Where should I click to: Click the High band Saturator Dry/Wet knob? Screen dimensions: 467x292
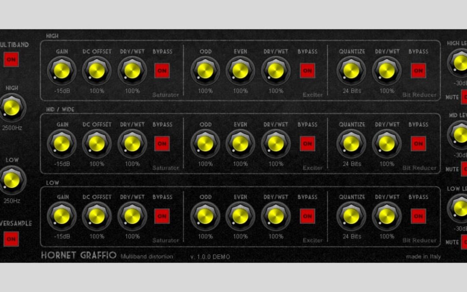click(x=132, y=71)
